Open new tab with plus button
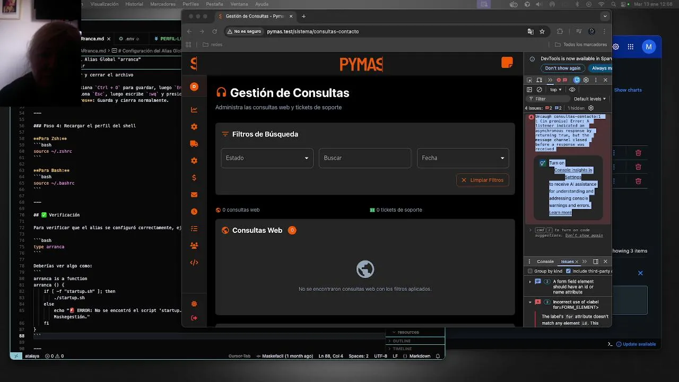Screen dimensions: 679x382 303,16
